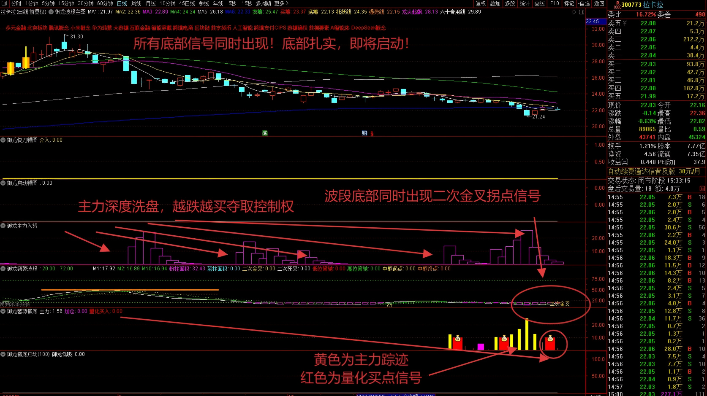This screenshot has width=707, height=396.
Task: Click the last money bag buy signal icon
Action: pos(550,338)
